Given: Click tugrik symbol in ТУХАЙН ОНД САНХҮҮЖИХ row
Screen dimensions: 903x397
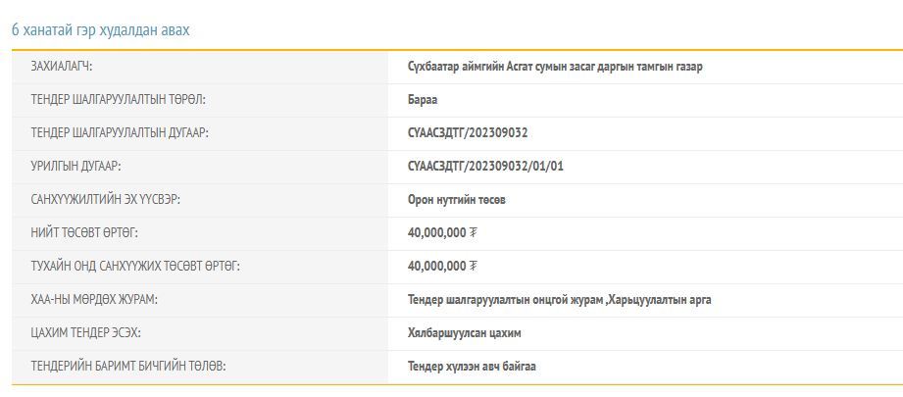Looking at the screenshot, I should [x=474, y=267].
